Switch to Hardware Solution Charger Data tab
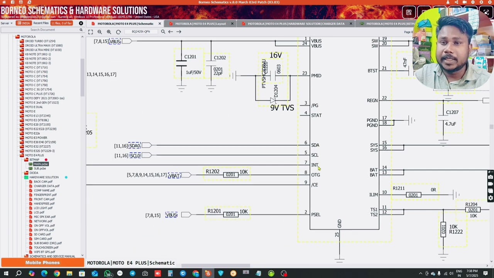 pos(296,24)
